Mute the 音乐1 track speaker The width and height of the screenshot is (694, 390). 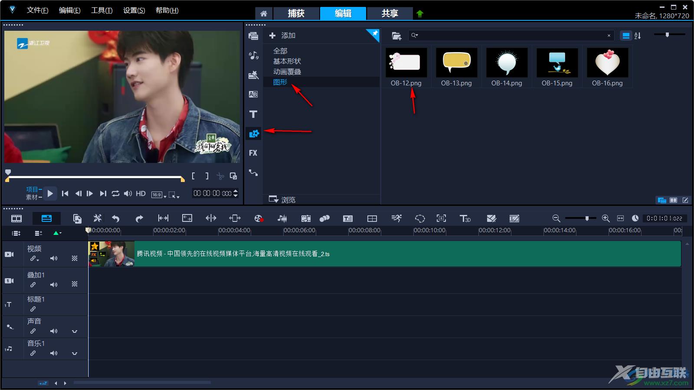(54, 353)
